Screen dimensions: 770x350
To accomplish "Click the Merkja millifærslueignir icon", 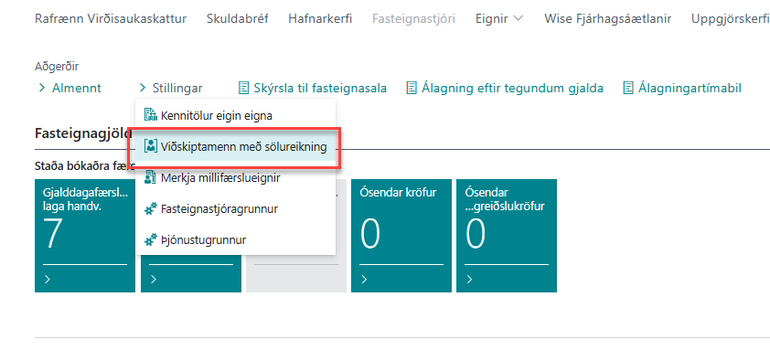I will pyautogui.click(x=150, y=177).
